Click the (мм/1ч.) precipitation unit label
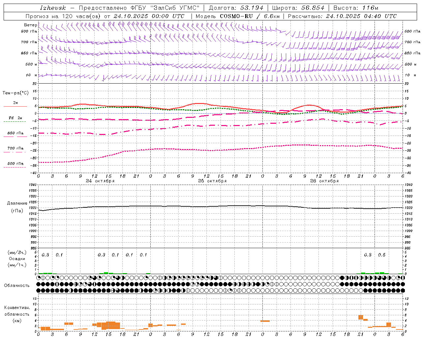This screenshot has height=337, width=422. click(17, 265)
